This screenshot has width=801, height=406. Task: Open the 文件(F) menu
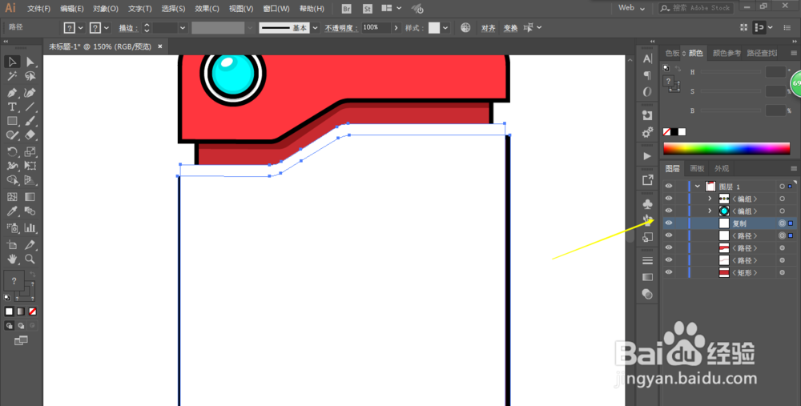[38, 9]
